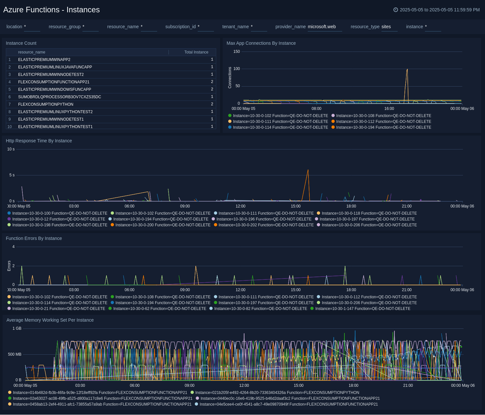Select the ELASTICPREMIUMWINNODETEST2 row

pyautogui.click(x=111, y=75)
